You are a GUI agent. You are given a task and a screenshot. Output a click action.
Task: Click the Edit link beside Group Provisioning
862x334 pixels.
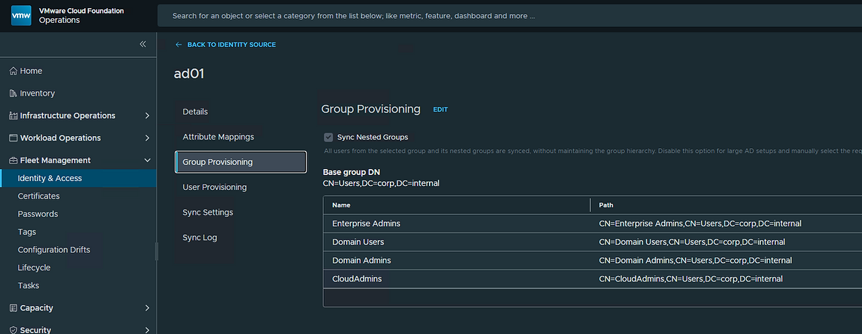(440, 110)
